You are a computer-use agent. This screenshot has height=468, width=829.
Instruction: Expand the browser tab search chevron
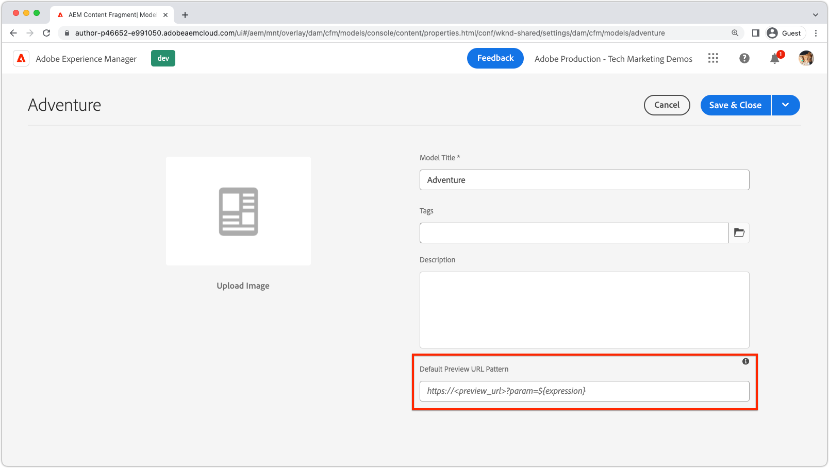816,15
